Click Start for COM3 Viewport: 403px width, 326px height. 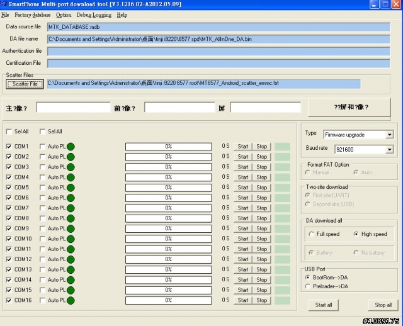pos(243,167)
